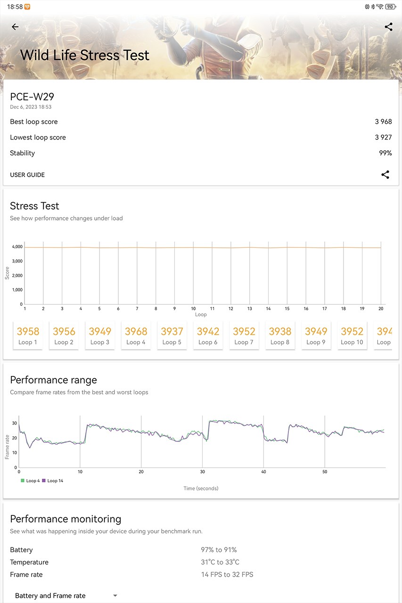Tap the green Loop 4 legend swatch
Screen dimensions: 402x603
point(22,481)
